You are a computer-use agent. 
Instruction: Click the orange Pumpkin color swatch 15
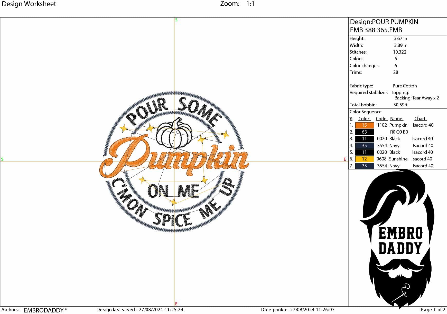(364, 125)
